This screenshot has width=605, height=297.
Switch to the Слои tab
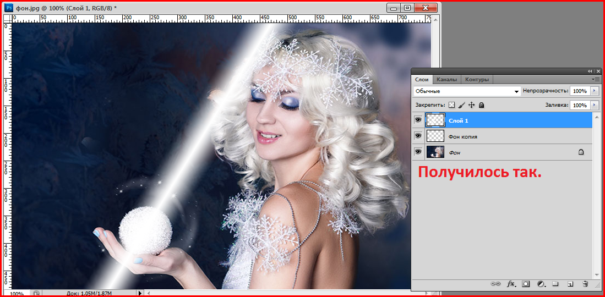click(x=422, y=79)
